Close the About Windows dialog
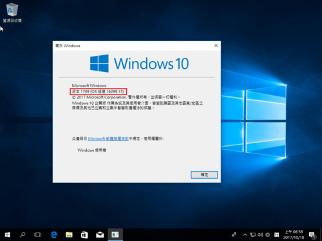The width and height of the screenshot is (322, 241). (x=216, y=46)
